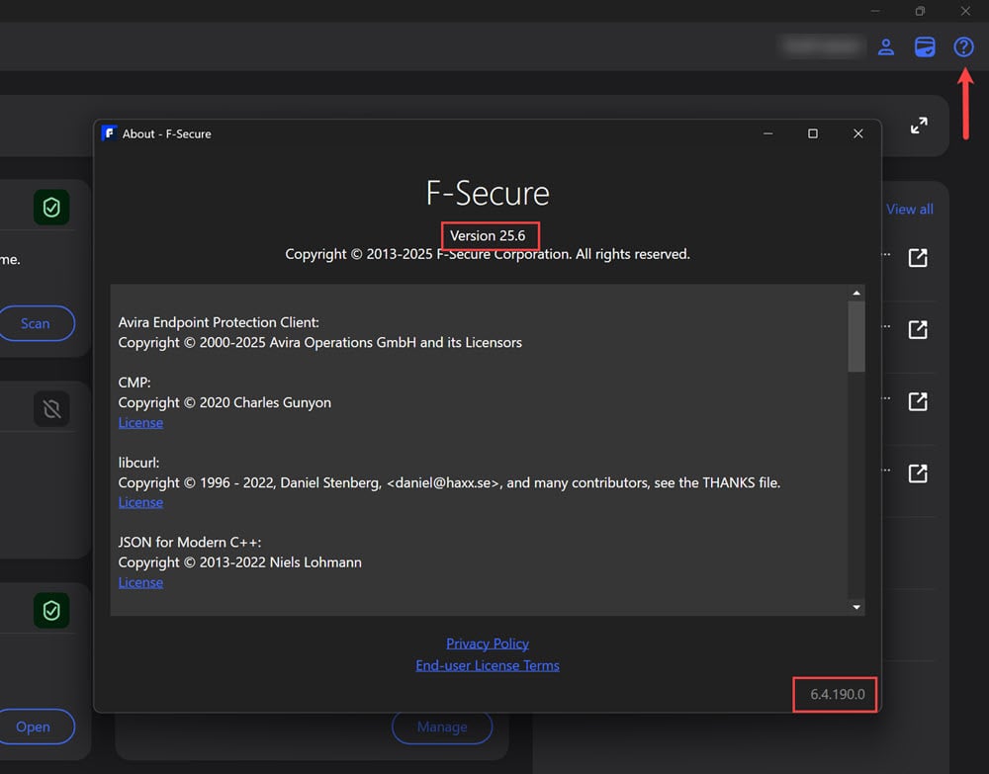Image resolution: width=989 pixels, height=774 pixels.
Task: Click the license list scrollbar thumb
Action: tap(855, 336)
